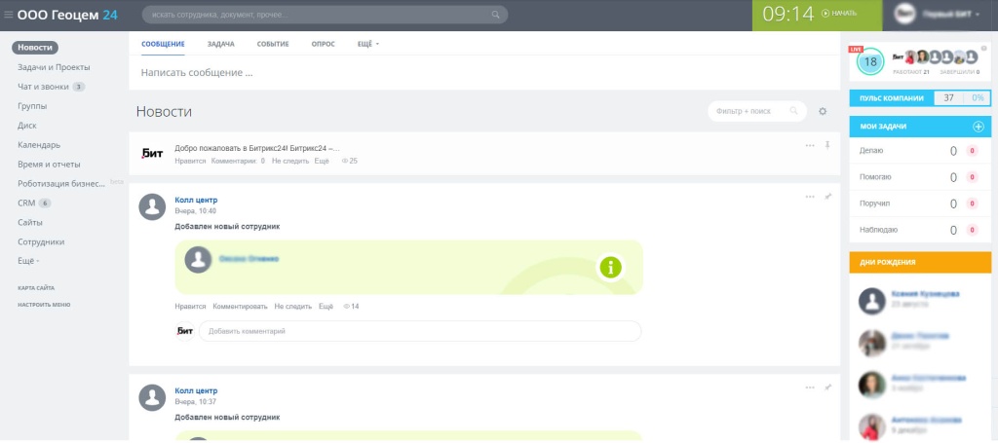Pin the Битрикс24 welcome post
998x443 pixels.
827,145
